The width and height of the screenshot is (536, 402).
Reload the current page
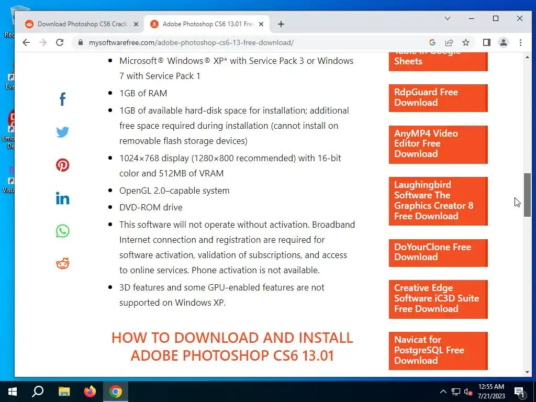tap(60, 42)
